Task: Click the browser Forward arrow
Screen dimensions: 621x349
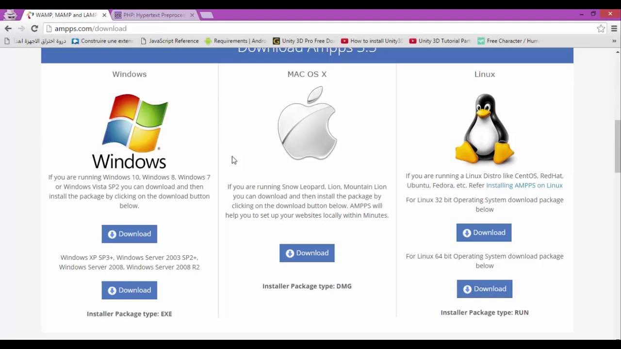Action: tap(21, 29)
